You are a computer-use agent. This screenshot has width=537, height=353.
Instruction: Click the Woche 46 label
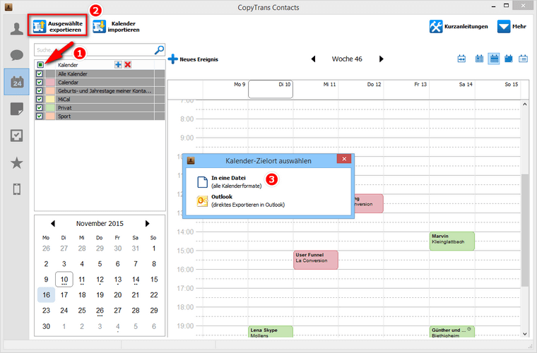coord(347,59)
